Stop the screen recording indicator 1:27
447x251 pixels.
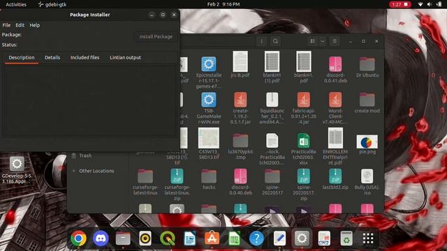click(400, 4)
